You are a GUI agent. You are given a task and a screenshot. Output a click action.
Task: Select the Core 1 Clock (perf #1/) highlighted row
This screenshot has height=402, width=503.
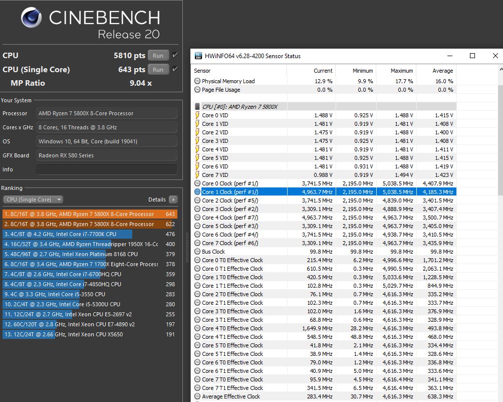coord(324,192)
